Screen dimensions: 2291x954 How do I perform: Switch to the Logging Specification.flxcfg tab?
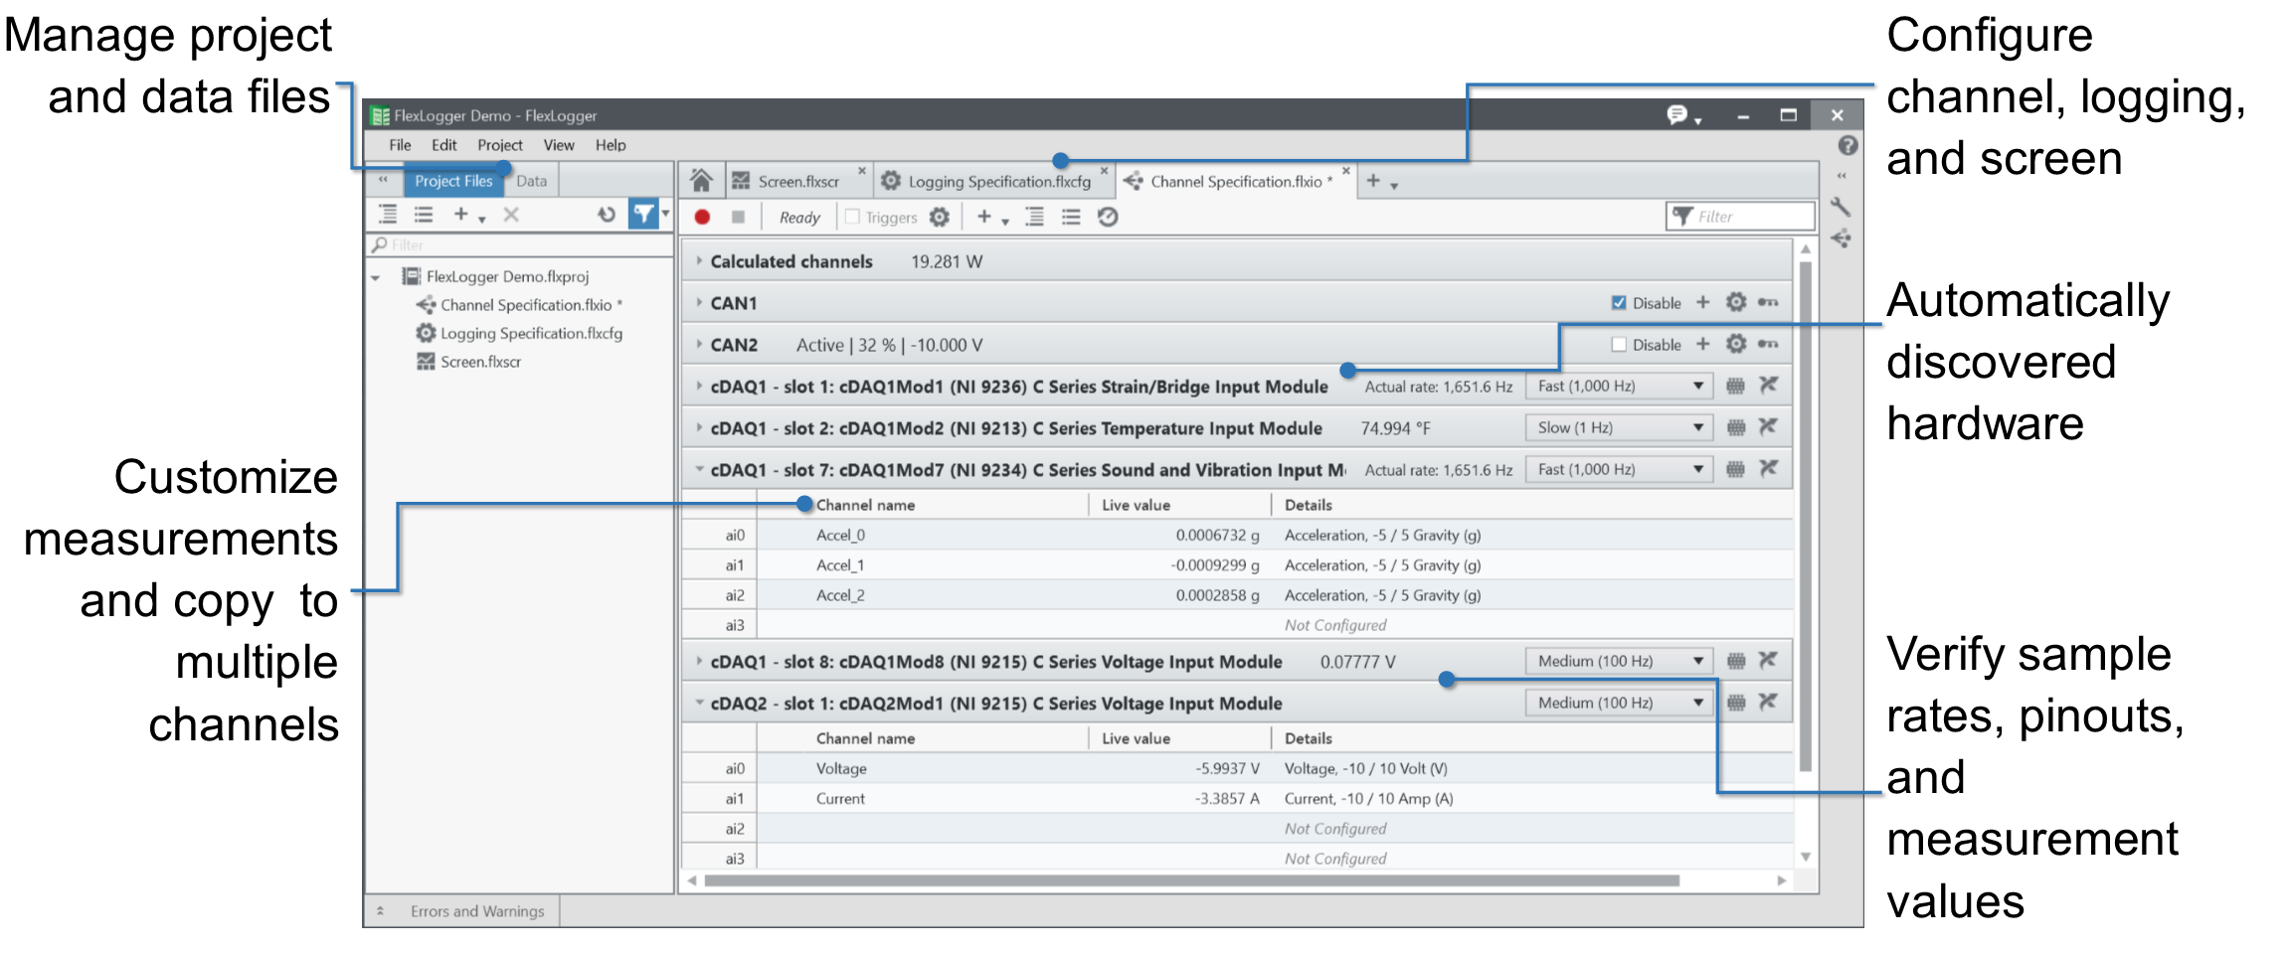click(998, 182)
